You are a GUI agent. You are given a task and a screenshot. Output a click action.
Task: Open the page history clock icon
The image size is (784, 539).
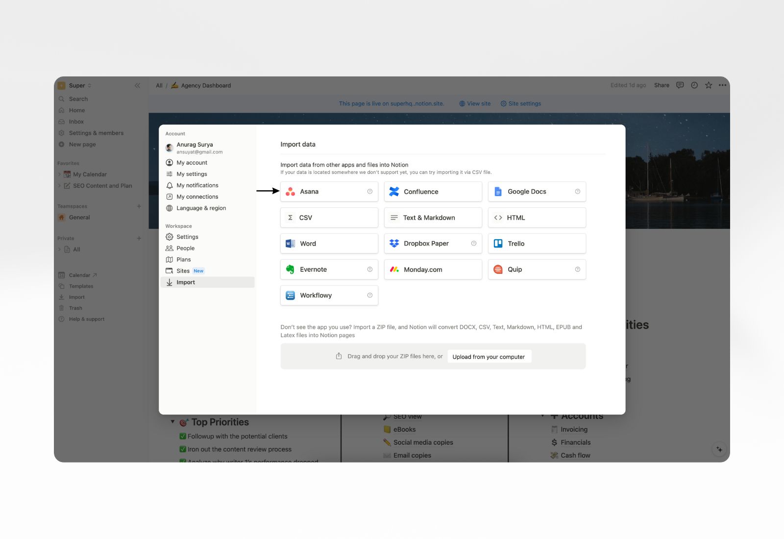coord(694,85)
